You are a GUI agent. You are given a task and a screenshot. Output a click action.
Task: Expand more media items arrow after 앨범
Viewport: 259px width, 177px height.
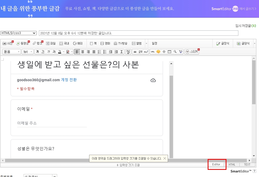click(146, 43)
